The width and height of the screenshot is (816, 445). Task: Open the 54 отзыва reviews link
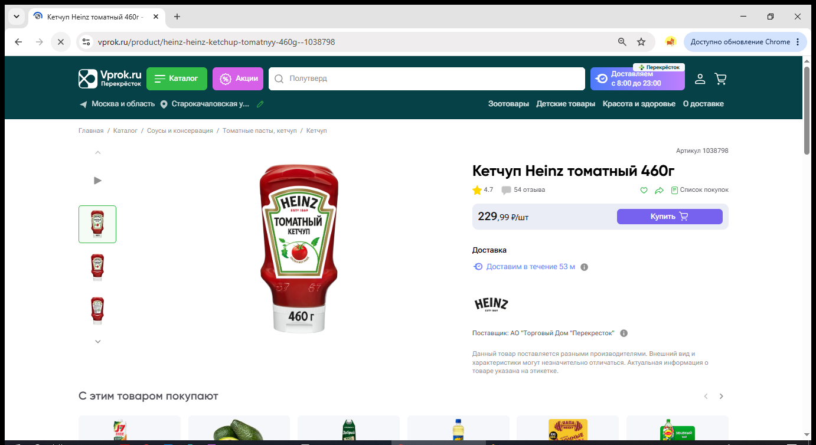coord(530,190)
